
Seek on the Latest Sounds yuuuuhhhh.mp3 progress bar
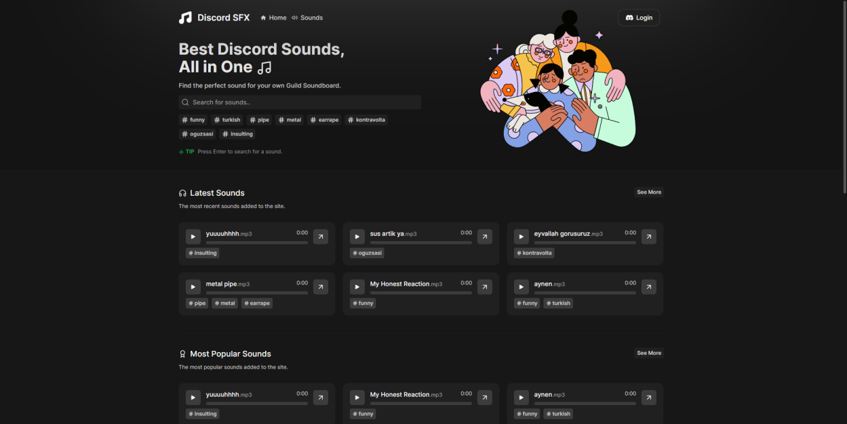(x=257, y=242)
